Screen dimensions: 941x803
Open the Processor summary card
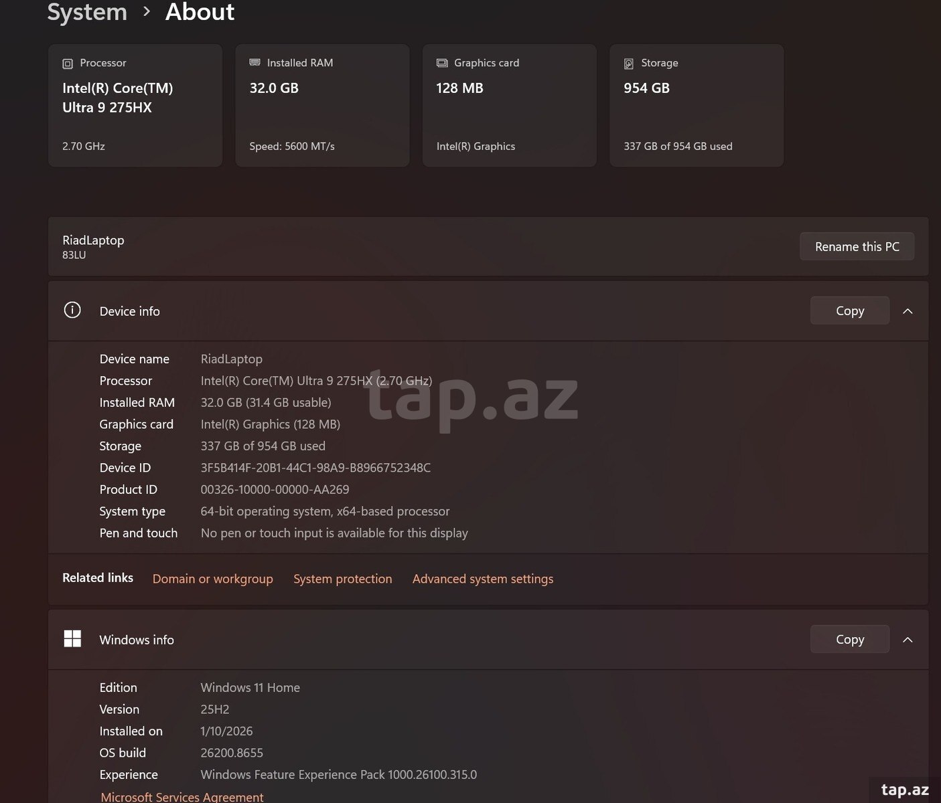click(x=135, y=106)
